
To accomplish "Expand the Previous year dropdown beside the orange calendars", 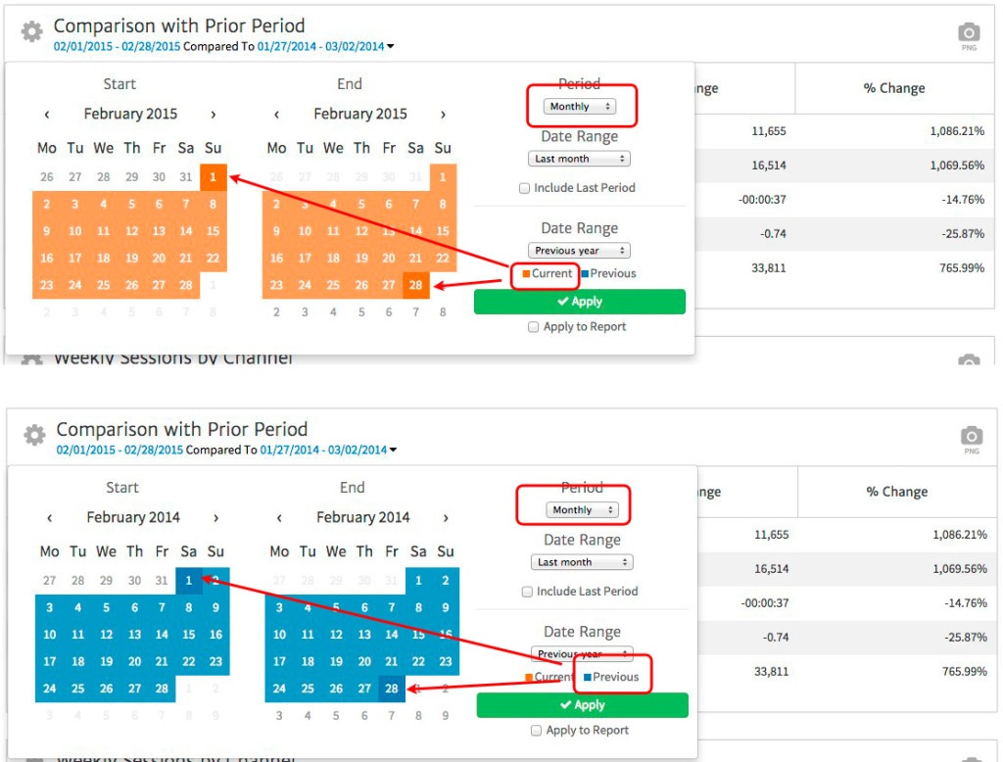I will click(579, 251).
